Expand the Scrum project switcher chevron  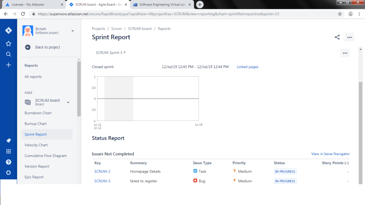(72, 31)
